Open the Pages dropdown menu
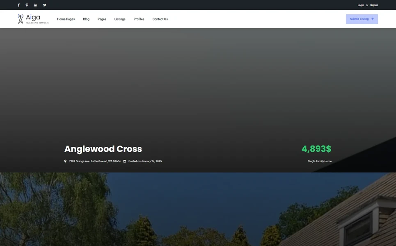The image size is (396, 246). pyautogui.click(x=101, y=19)
